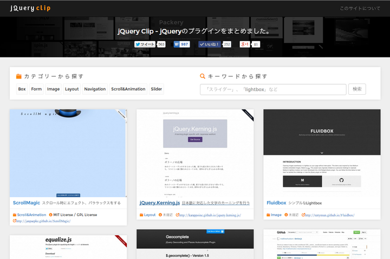Viewport: 390px width, 259px height.
Task: Select the Box category
Action: click(22, 89)
